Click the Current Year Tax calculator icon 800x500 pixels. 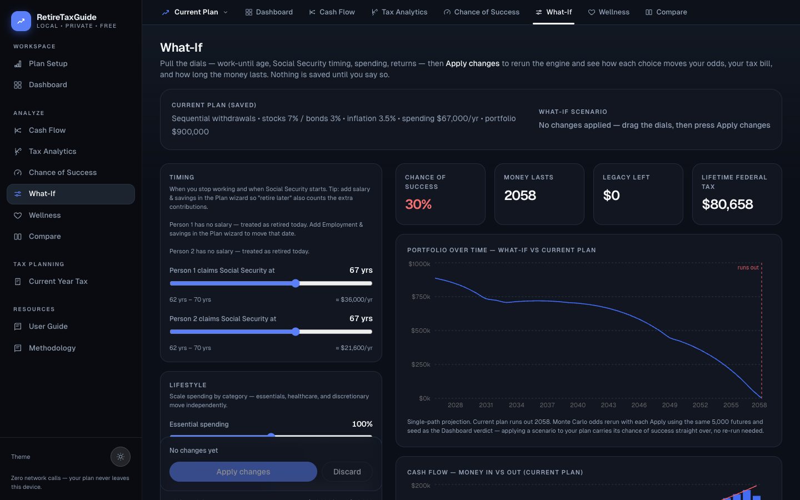pos(18,282)
